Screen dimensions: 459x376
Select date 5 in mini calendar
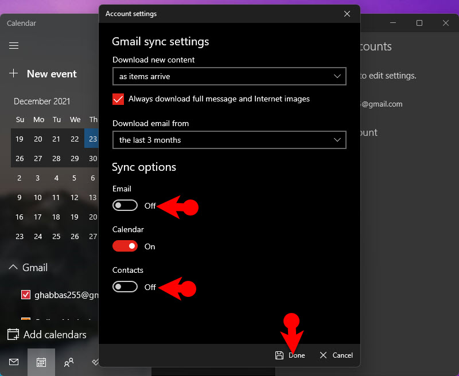[x=75, y=178]
